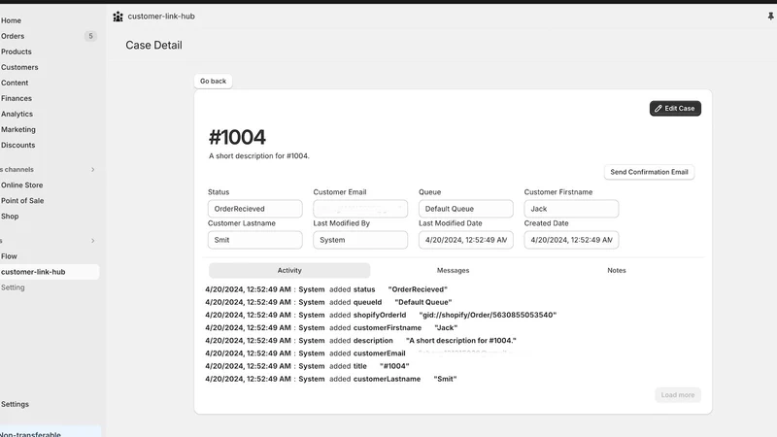The width and height of the screenshot is (777, 437).
Task: Switch to the Notes tab
Action: (617, 271)
